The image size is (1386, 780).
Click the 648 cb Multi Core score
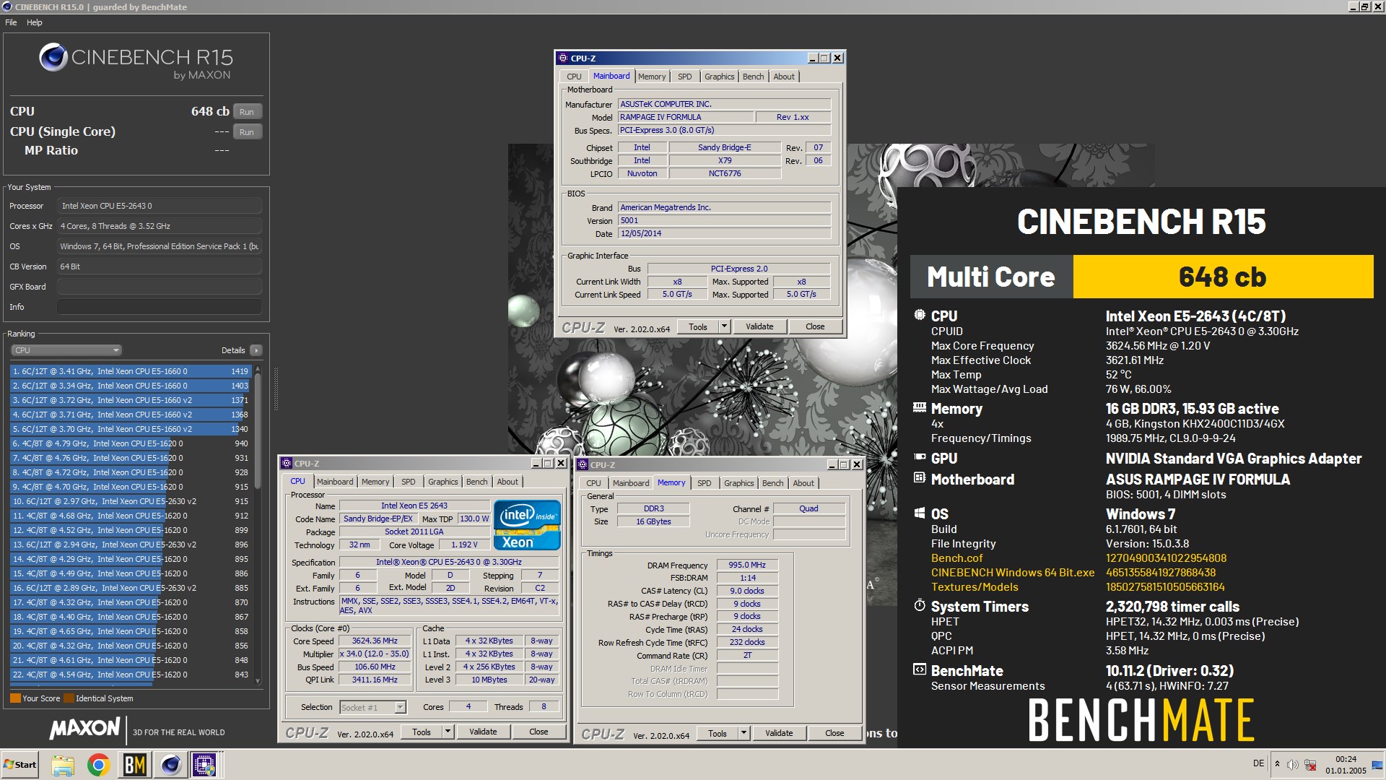1223,277
